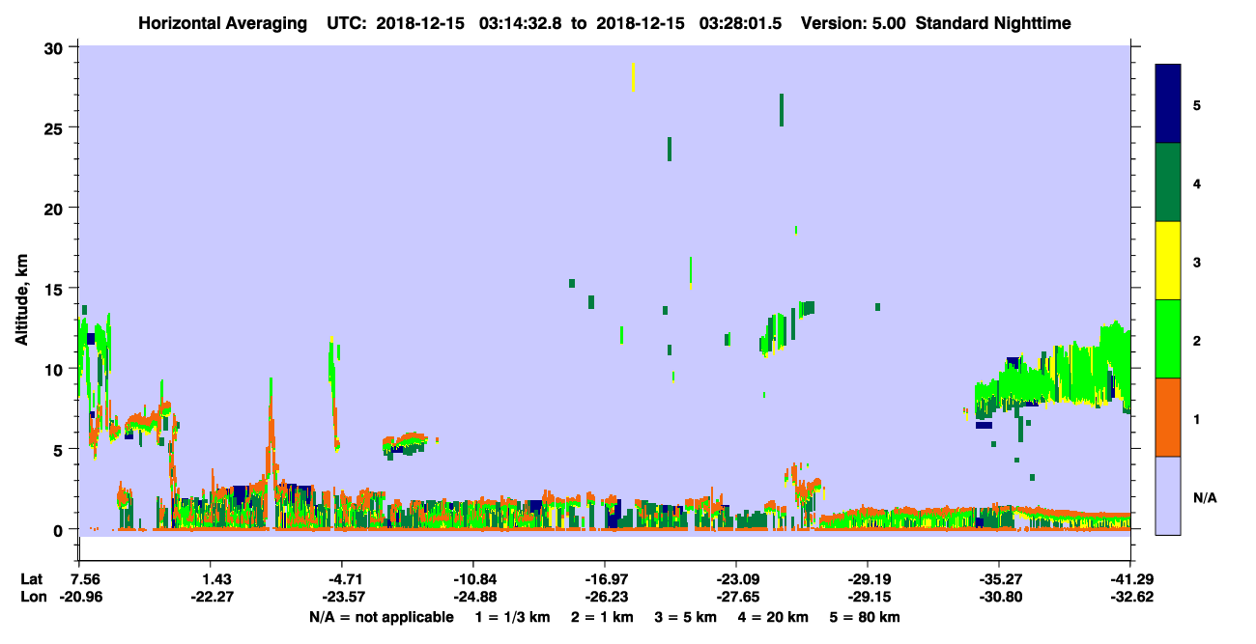
Task: Click the 'Lon' row label
Action: point(33,597)
